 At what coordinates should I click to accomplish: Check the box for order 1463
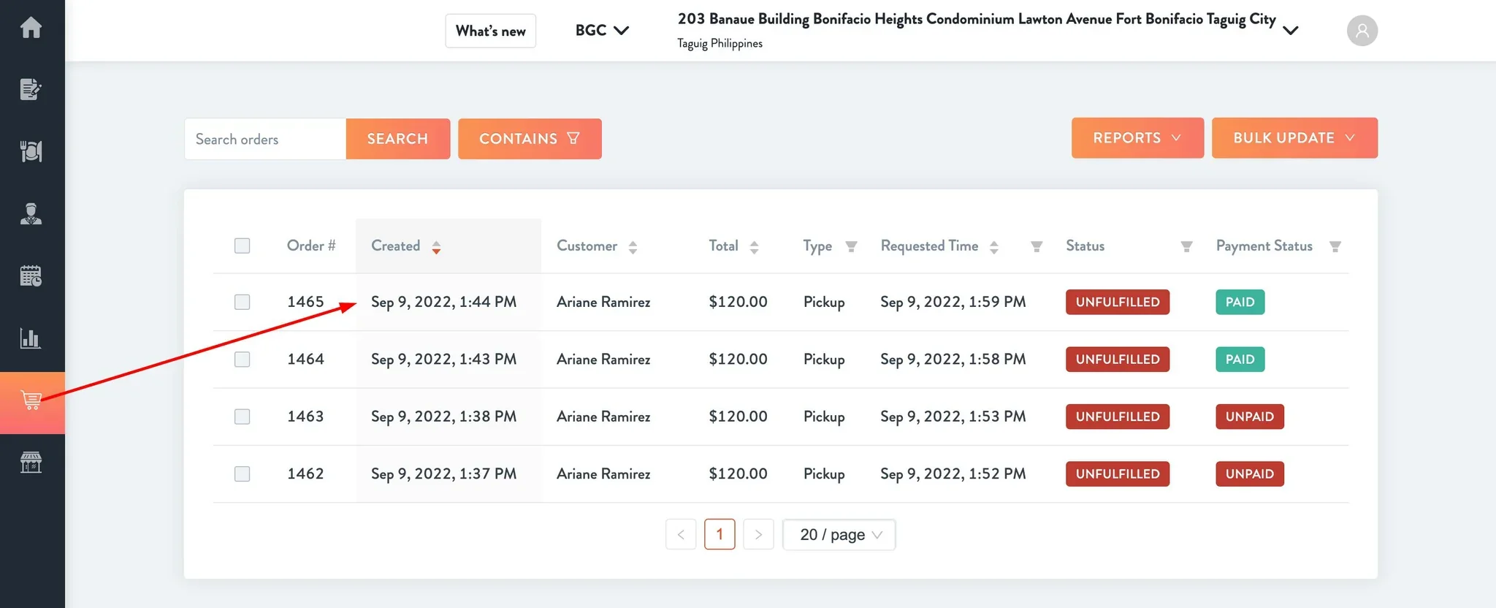[242, 417]
